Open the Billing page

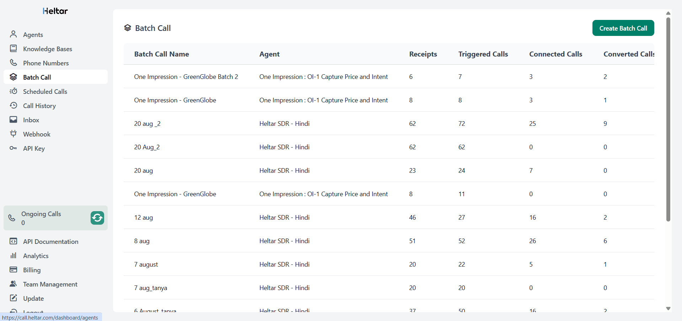32,270
